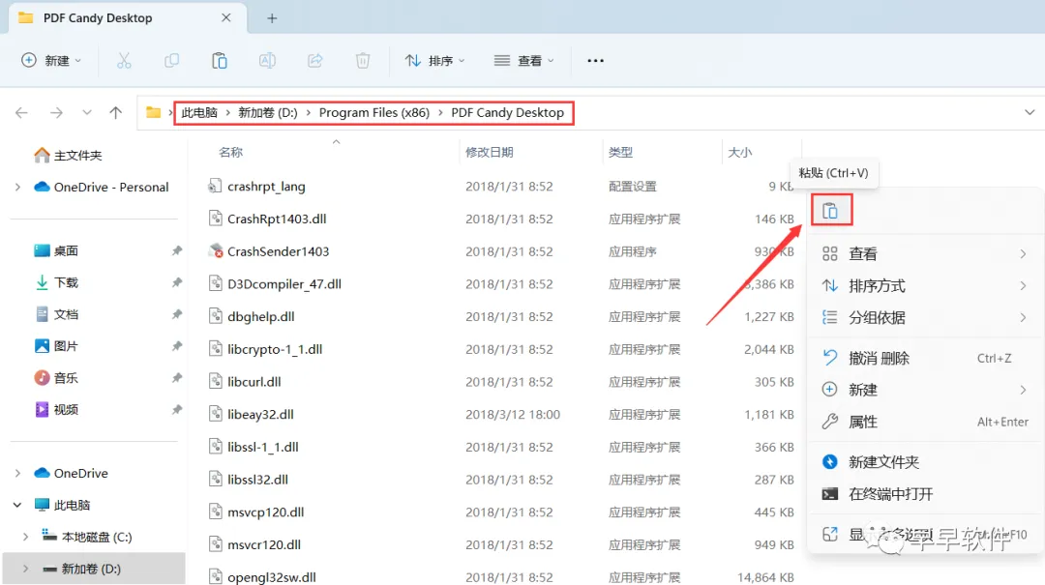Expand recent locations chevron near navigation arrows
Image resolution: width=1045 pixels, height=585 pixels.
pos(87,112)
